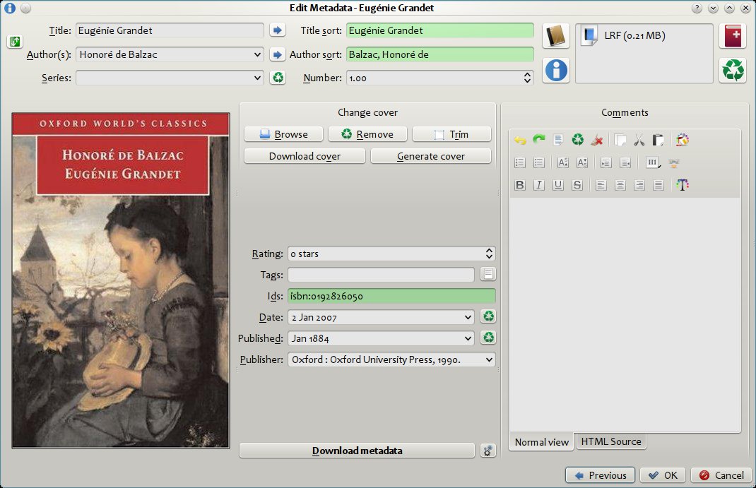Click the add format red book icon

coord(733,35)
